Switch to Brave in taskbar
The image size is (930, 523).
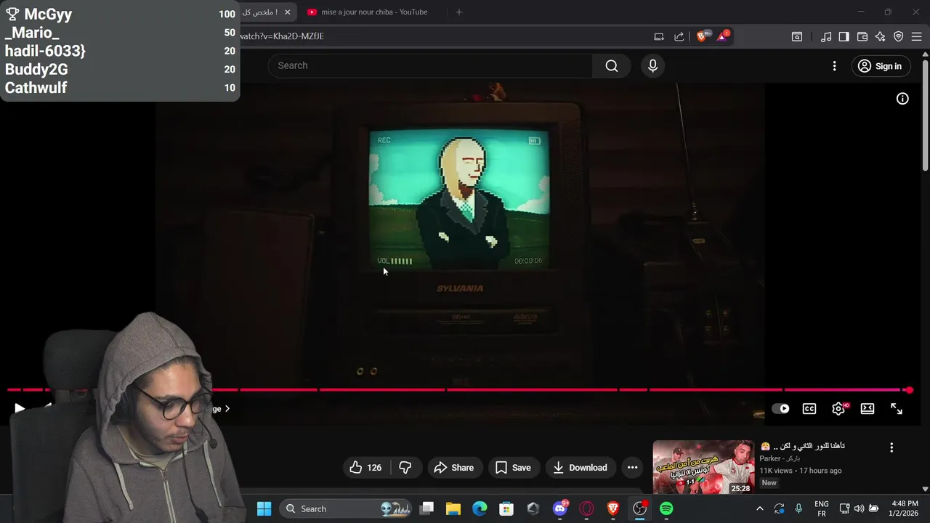[613, 509]
